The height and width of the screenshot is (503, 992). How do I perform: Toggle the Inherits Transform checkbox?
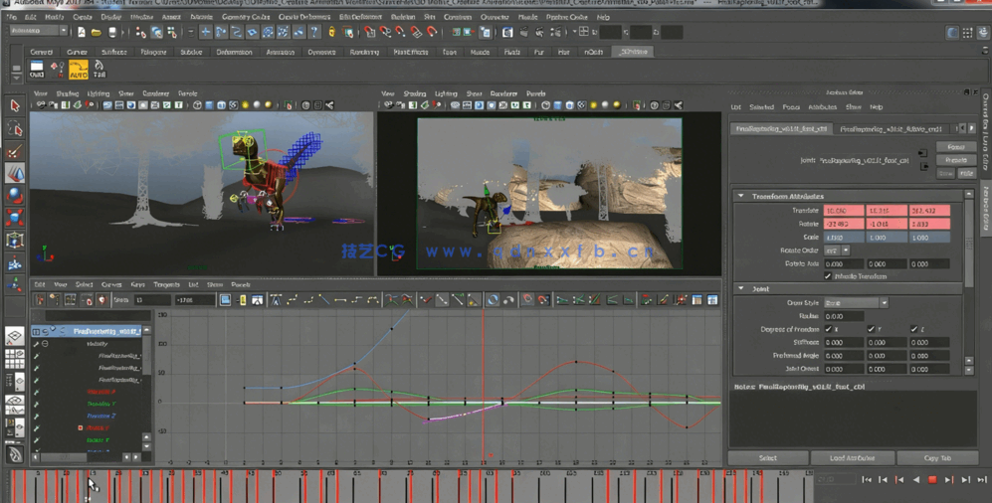pos(828,276)
